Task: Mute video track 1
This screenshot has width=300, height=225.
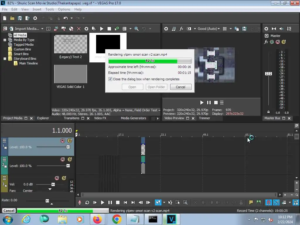Action: [x=63, y=141]
